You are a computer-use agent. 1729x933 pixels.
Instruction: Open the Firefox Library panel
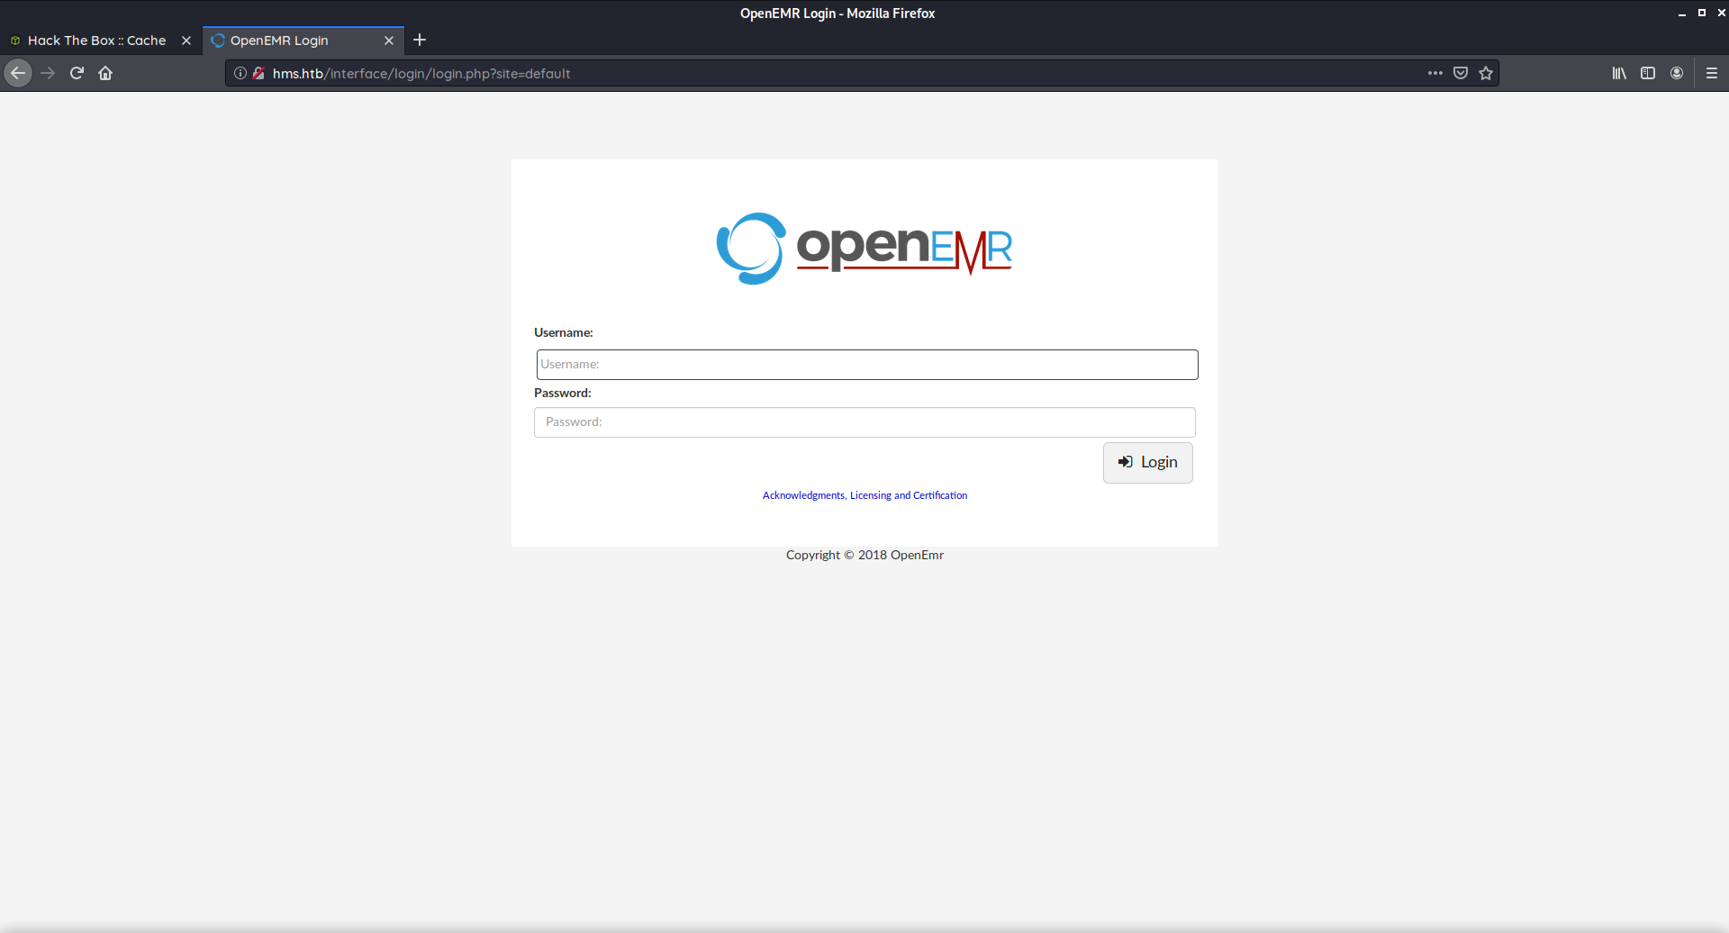click(x=1618, y=73)
